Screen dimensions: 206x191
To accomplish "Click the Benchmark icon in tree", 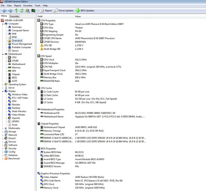I will 6,159.
